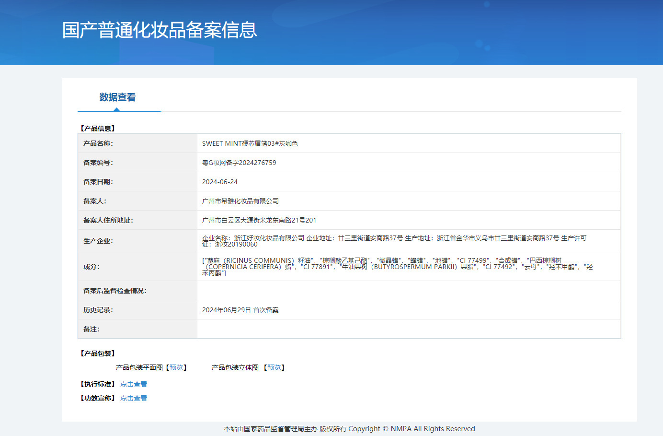The width and height of the screenshot is (663, 436).
Task: Click the filing date 2024-06-24
Action: (x=220, y=182)
